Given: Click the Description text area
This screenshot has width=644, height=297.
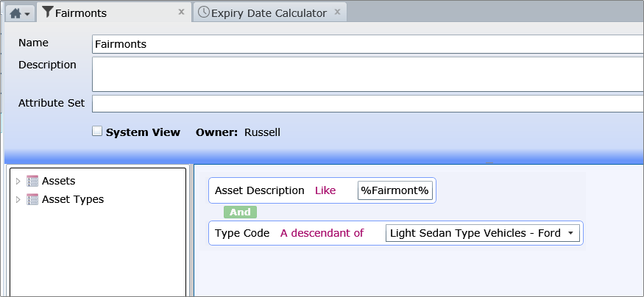Looking at the screenshot, I should point(368,74).
